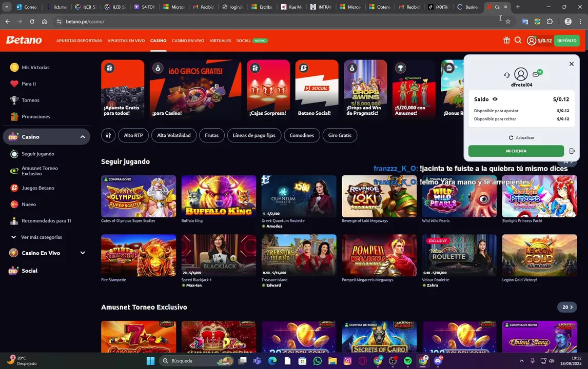Toggle the Comodines filter chip
Viewport: 588px width, 369px height.
[302, 135]
